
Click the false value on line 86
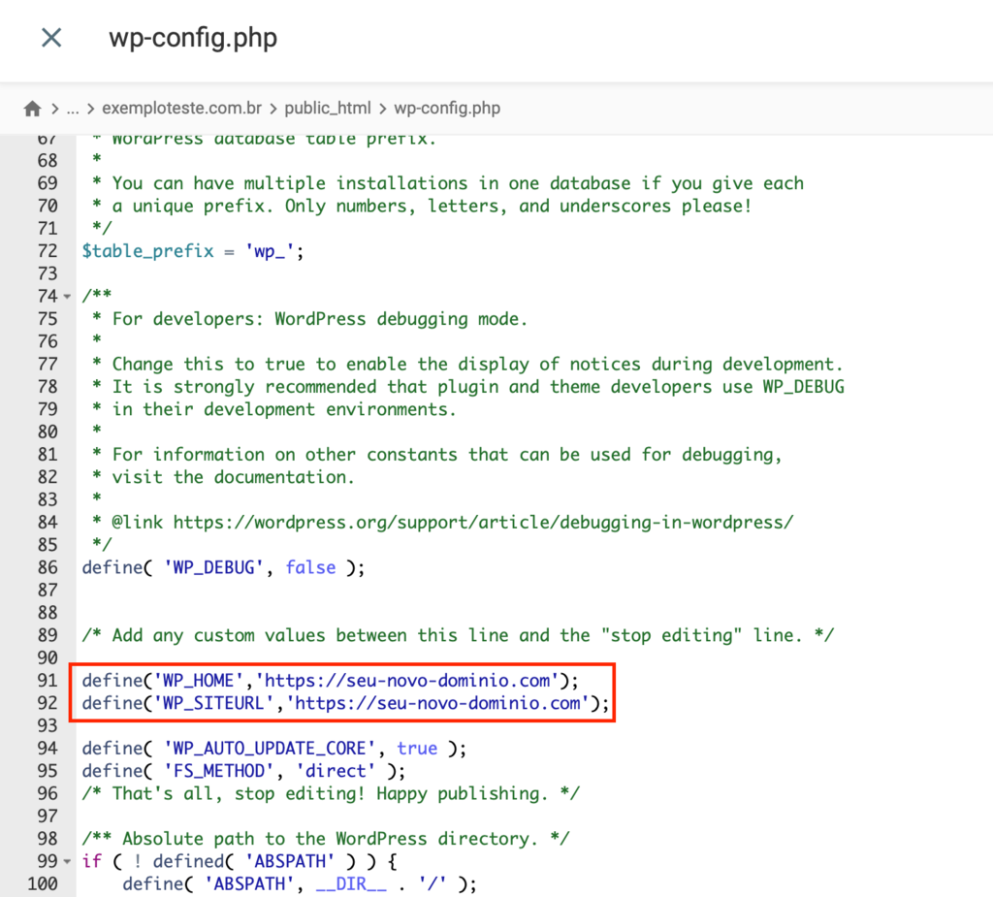(x=310, y=567)
